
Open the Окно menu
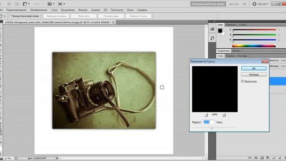[130, 10]
